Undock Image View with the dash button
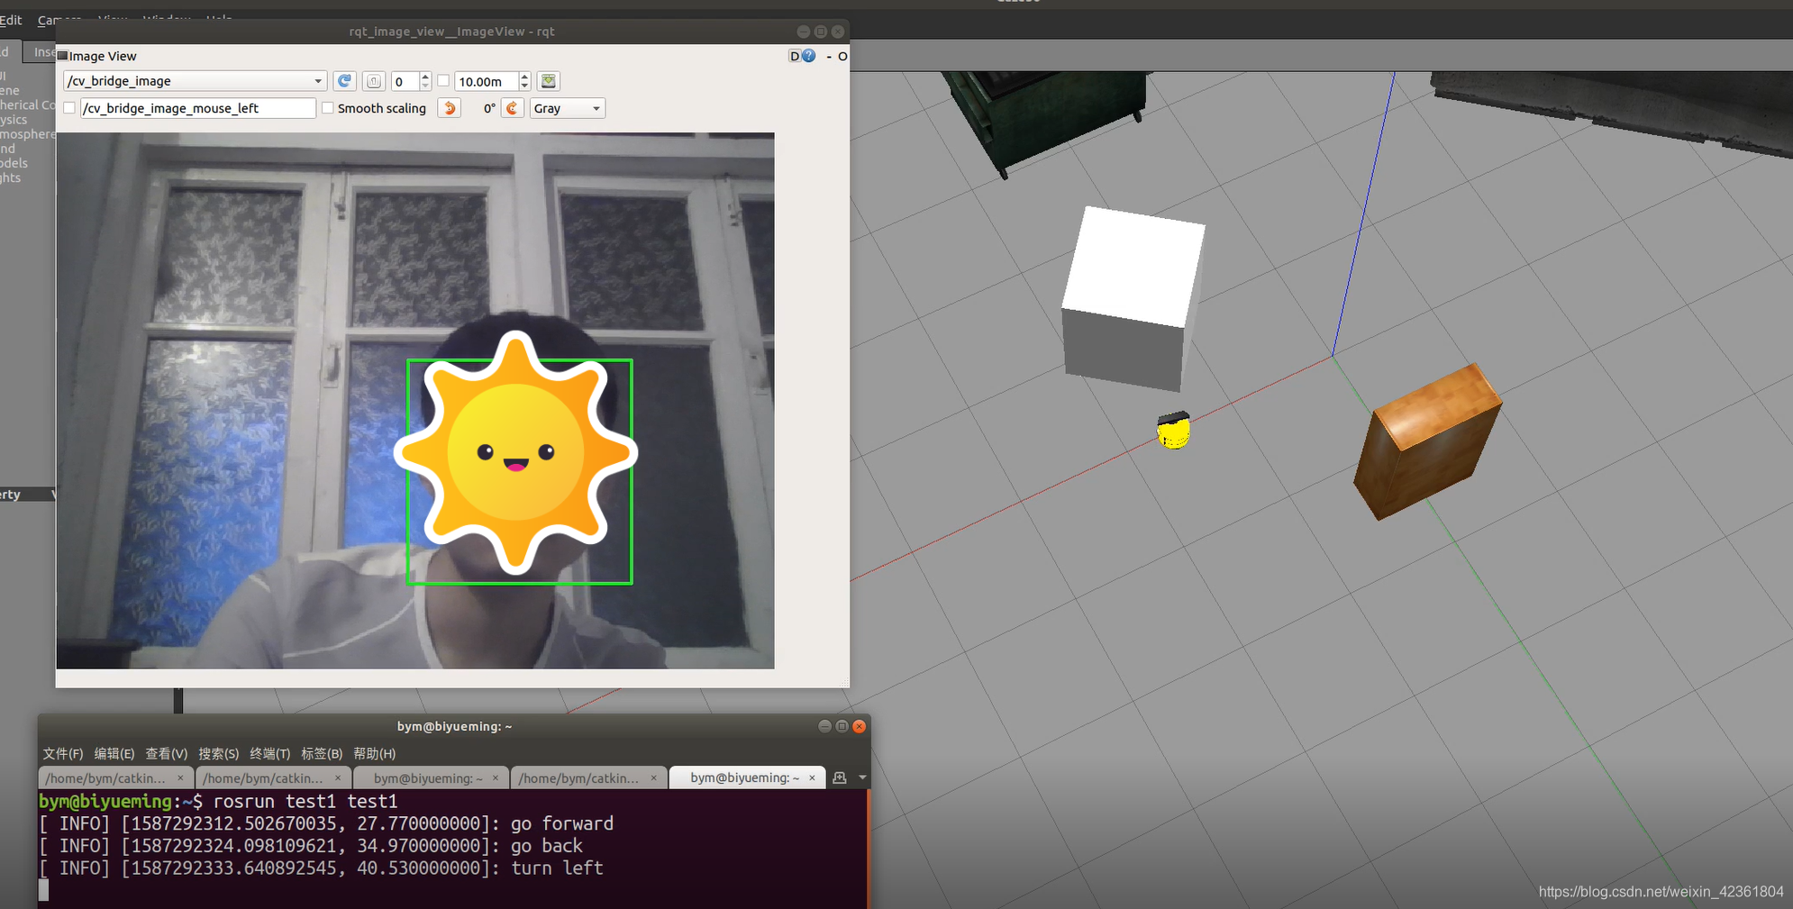This screenshot has height=909, width=1793. click(x=829, y=56)
